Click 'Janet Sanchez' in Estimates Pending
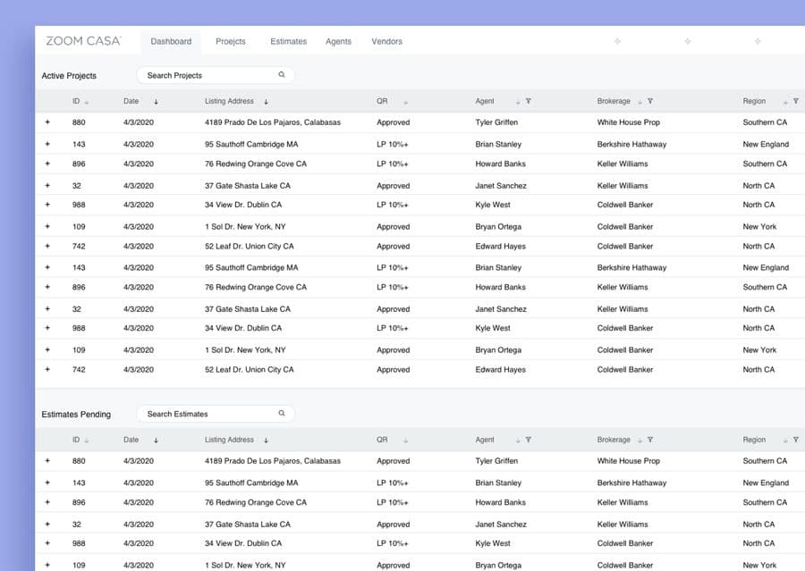The width and height of the screenshot is (805, 571). (x=501, y=525)
